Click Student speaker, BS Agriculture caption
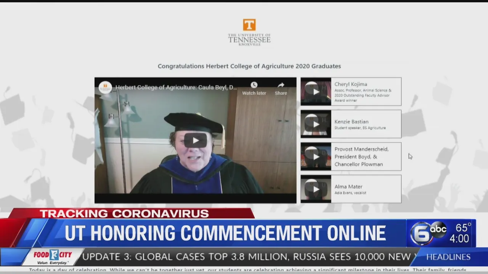Screen dimensions: 488x274 coord(360,128)
